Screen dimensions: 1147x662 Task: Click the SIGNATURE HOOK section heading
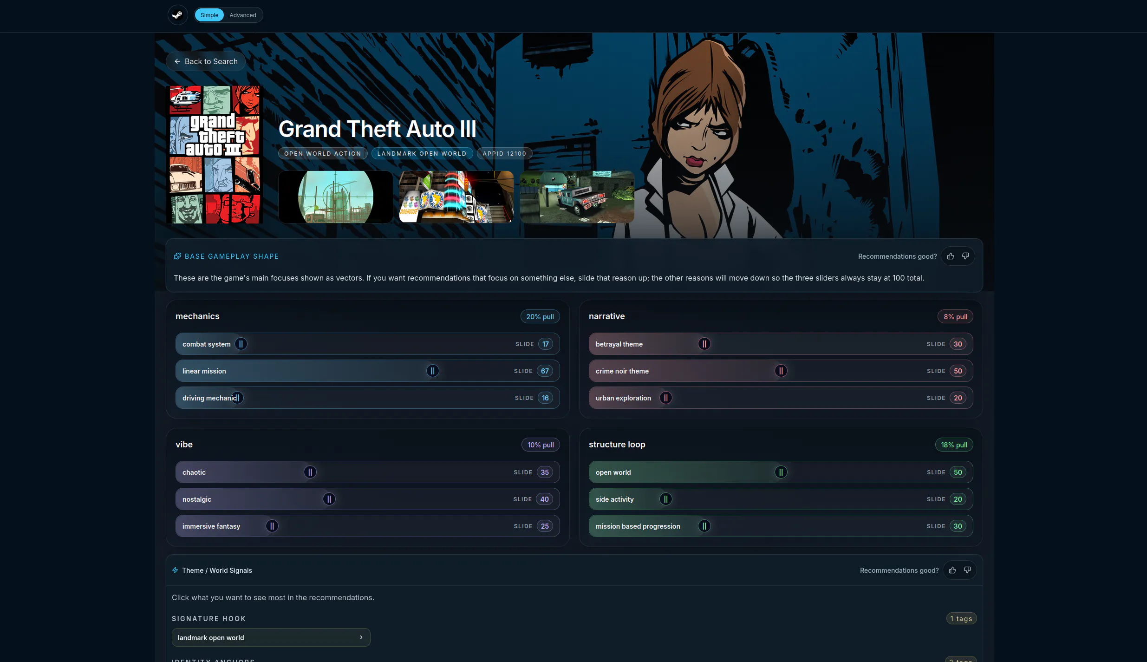tap(209, 618)
